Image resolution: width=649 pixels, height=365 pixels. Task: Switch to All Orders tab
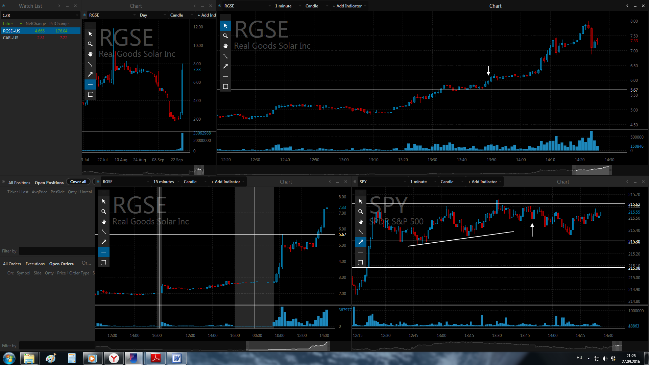pyautogui.click(x=12, y=264)
